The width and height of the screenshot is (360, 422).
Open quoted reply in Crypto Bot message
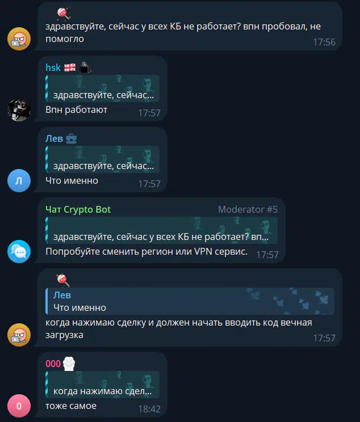(x=161, y=230)
